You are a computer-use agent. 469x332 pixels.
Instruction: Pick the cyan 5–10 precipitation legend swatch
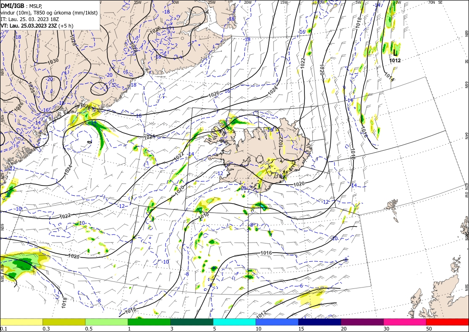234,322
